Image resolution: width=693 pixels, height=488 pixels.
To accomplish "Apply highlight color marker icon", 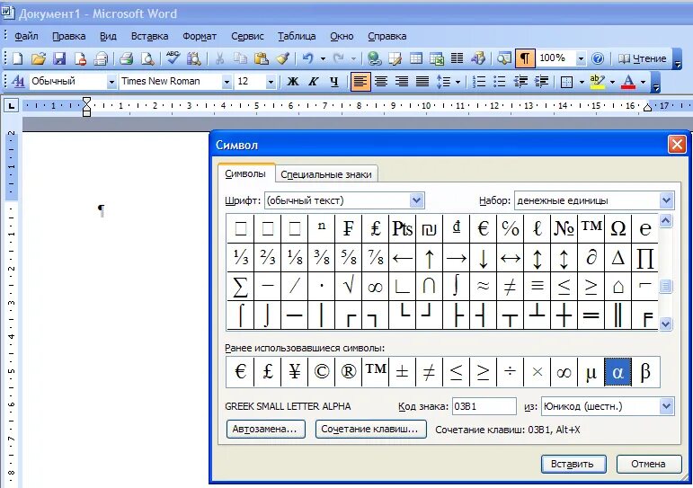I will tap(598, 81).
